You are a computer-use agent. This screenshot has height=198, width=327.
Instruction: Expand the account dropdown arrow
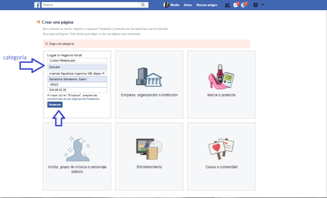click(x=263, y=5)
